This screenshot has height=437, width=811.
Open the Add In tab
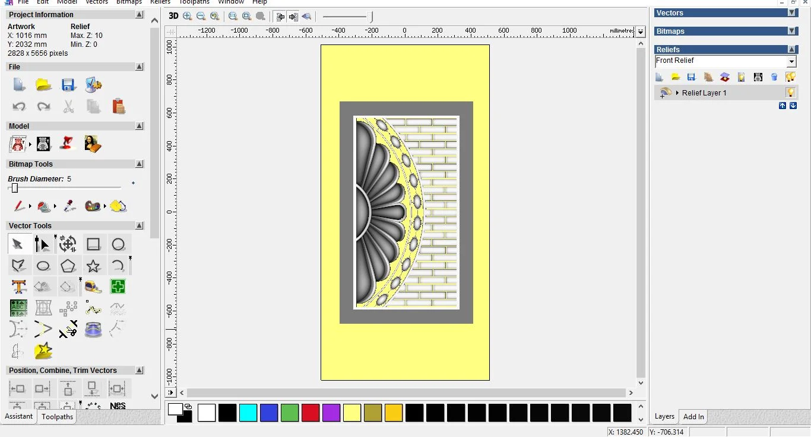693,417
